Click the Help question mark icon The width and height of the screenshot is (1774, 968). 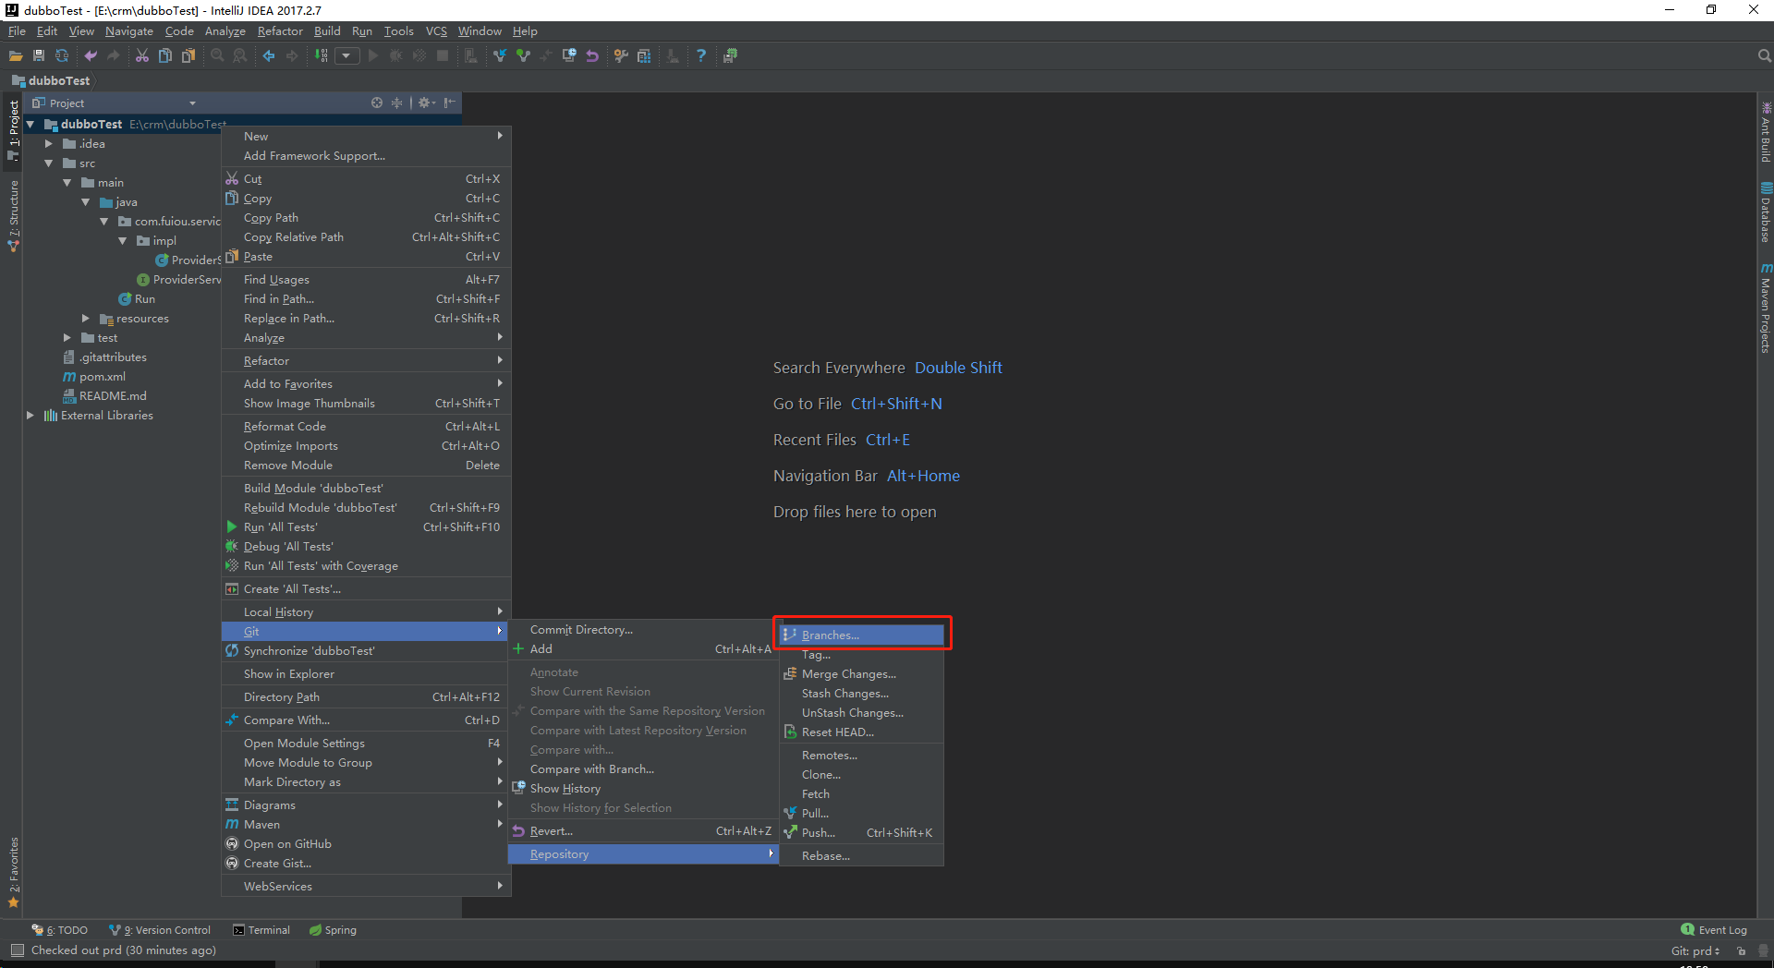pyautogui.click(x=701, y=56)
